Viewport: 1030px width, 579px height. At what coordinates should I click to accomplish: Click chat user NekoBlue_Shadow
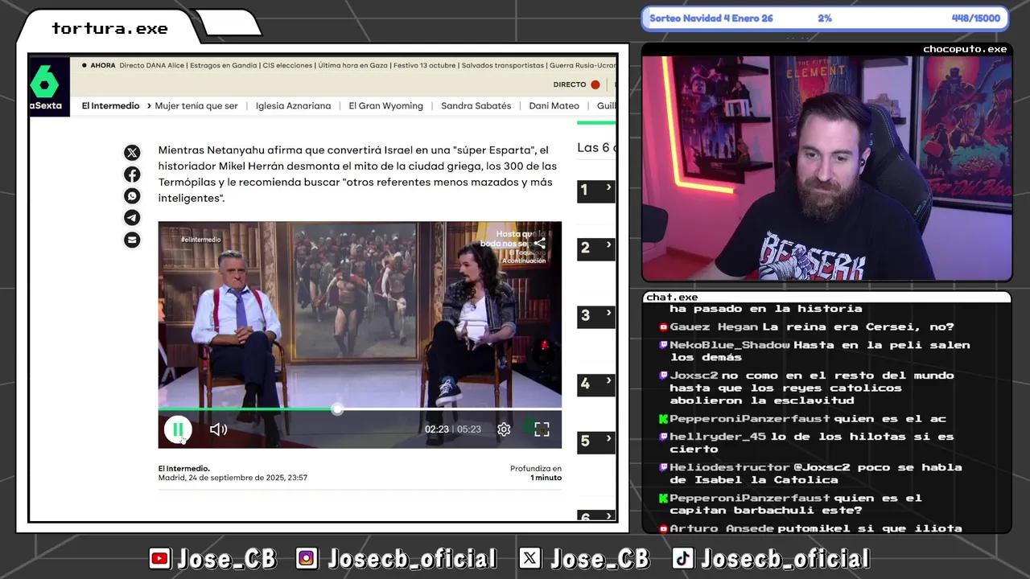coord(730,345)
